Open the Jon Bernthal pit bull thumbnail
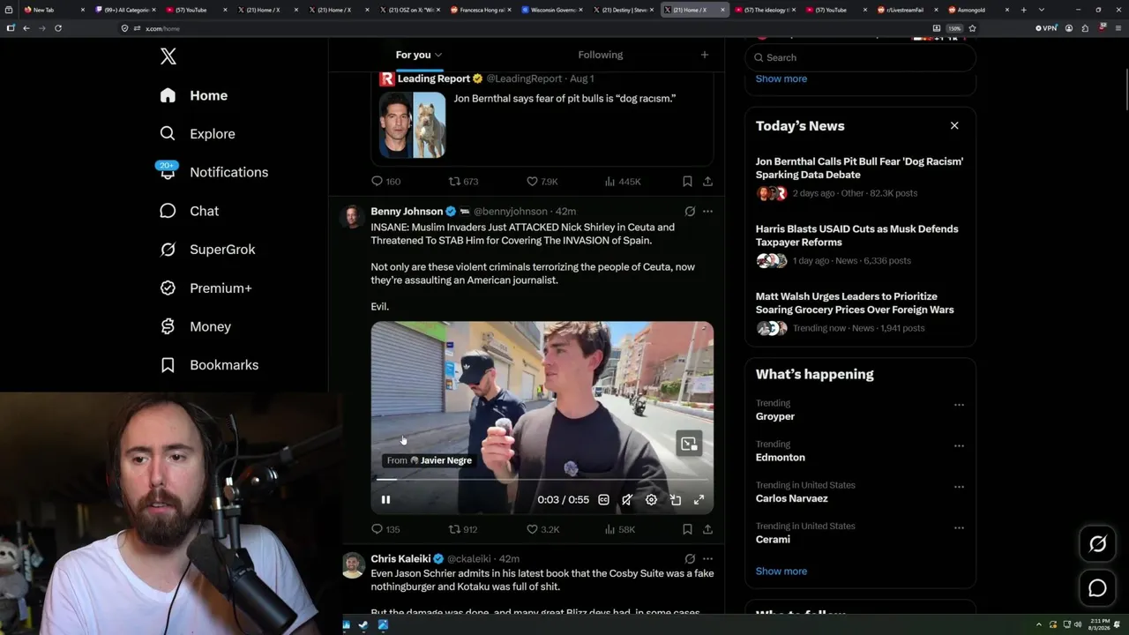The image size is (1129, 635). tap(413, 125)
